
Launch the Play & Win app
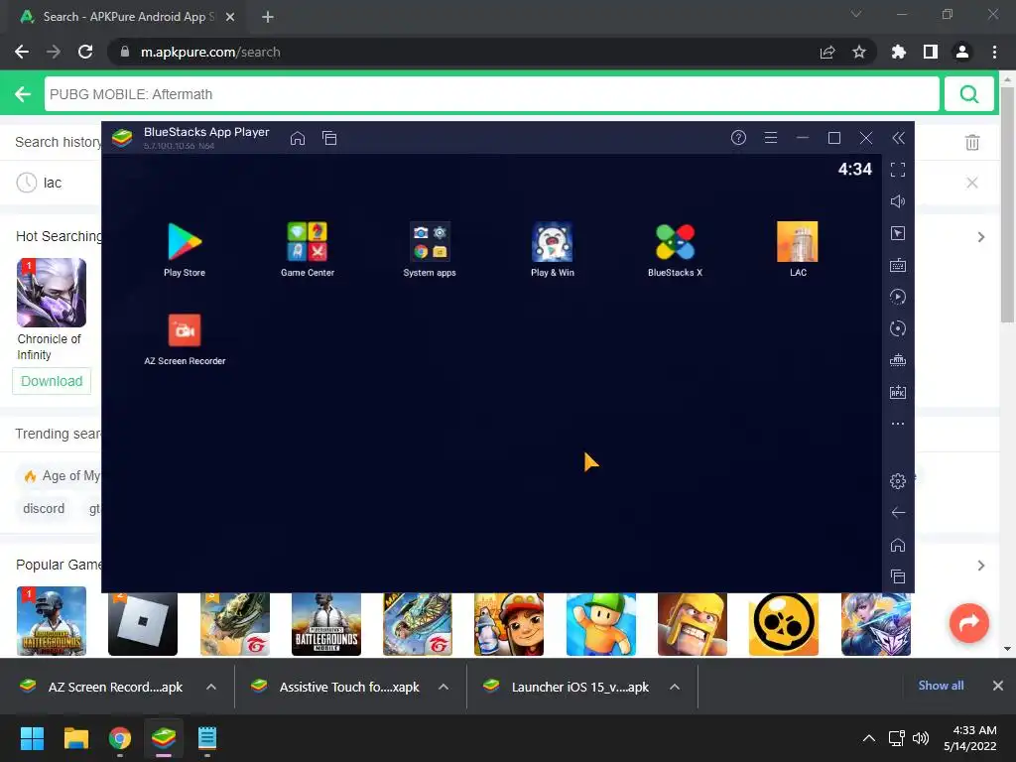tap(552, 242)
